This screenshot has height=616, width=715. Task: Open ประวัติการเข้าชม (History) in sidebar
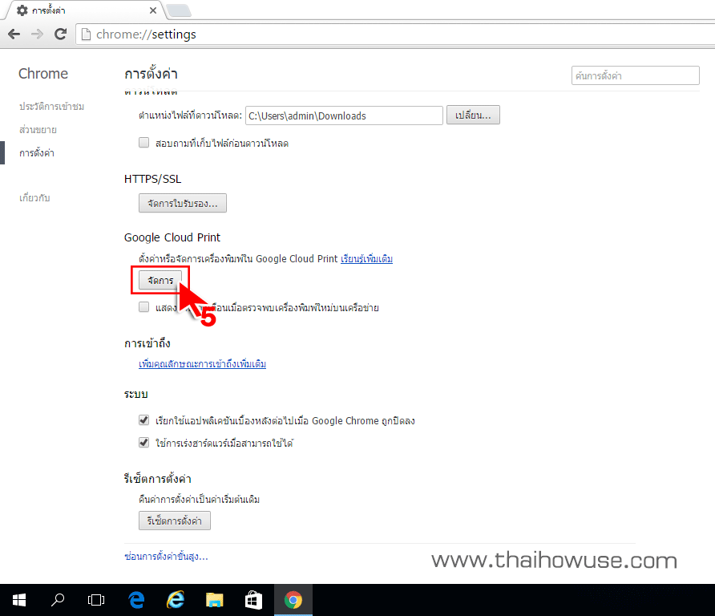51,107
